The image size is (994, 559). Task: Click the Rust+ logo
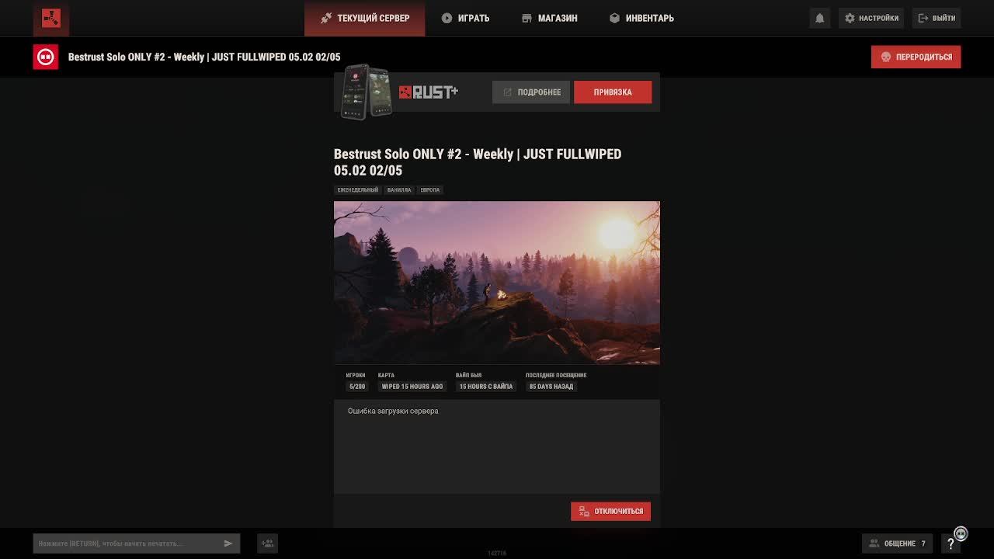point(429,92)
